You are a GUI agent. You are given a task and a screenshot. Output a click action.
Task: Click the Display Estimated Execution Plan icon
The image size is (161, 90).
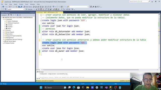(39, 9)
